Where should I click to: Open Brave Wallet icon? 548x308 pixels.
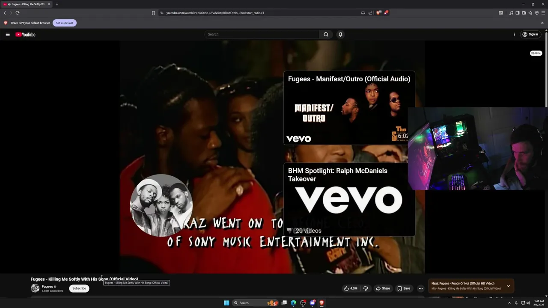[524, 13]
